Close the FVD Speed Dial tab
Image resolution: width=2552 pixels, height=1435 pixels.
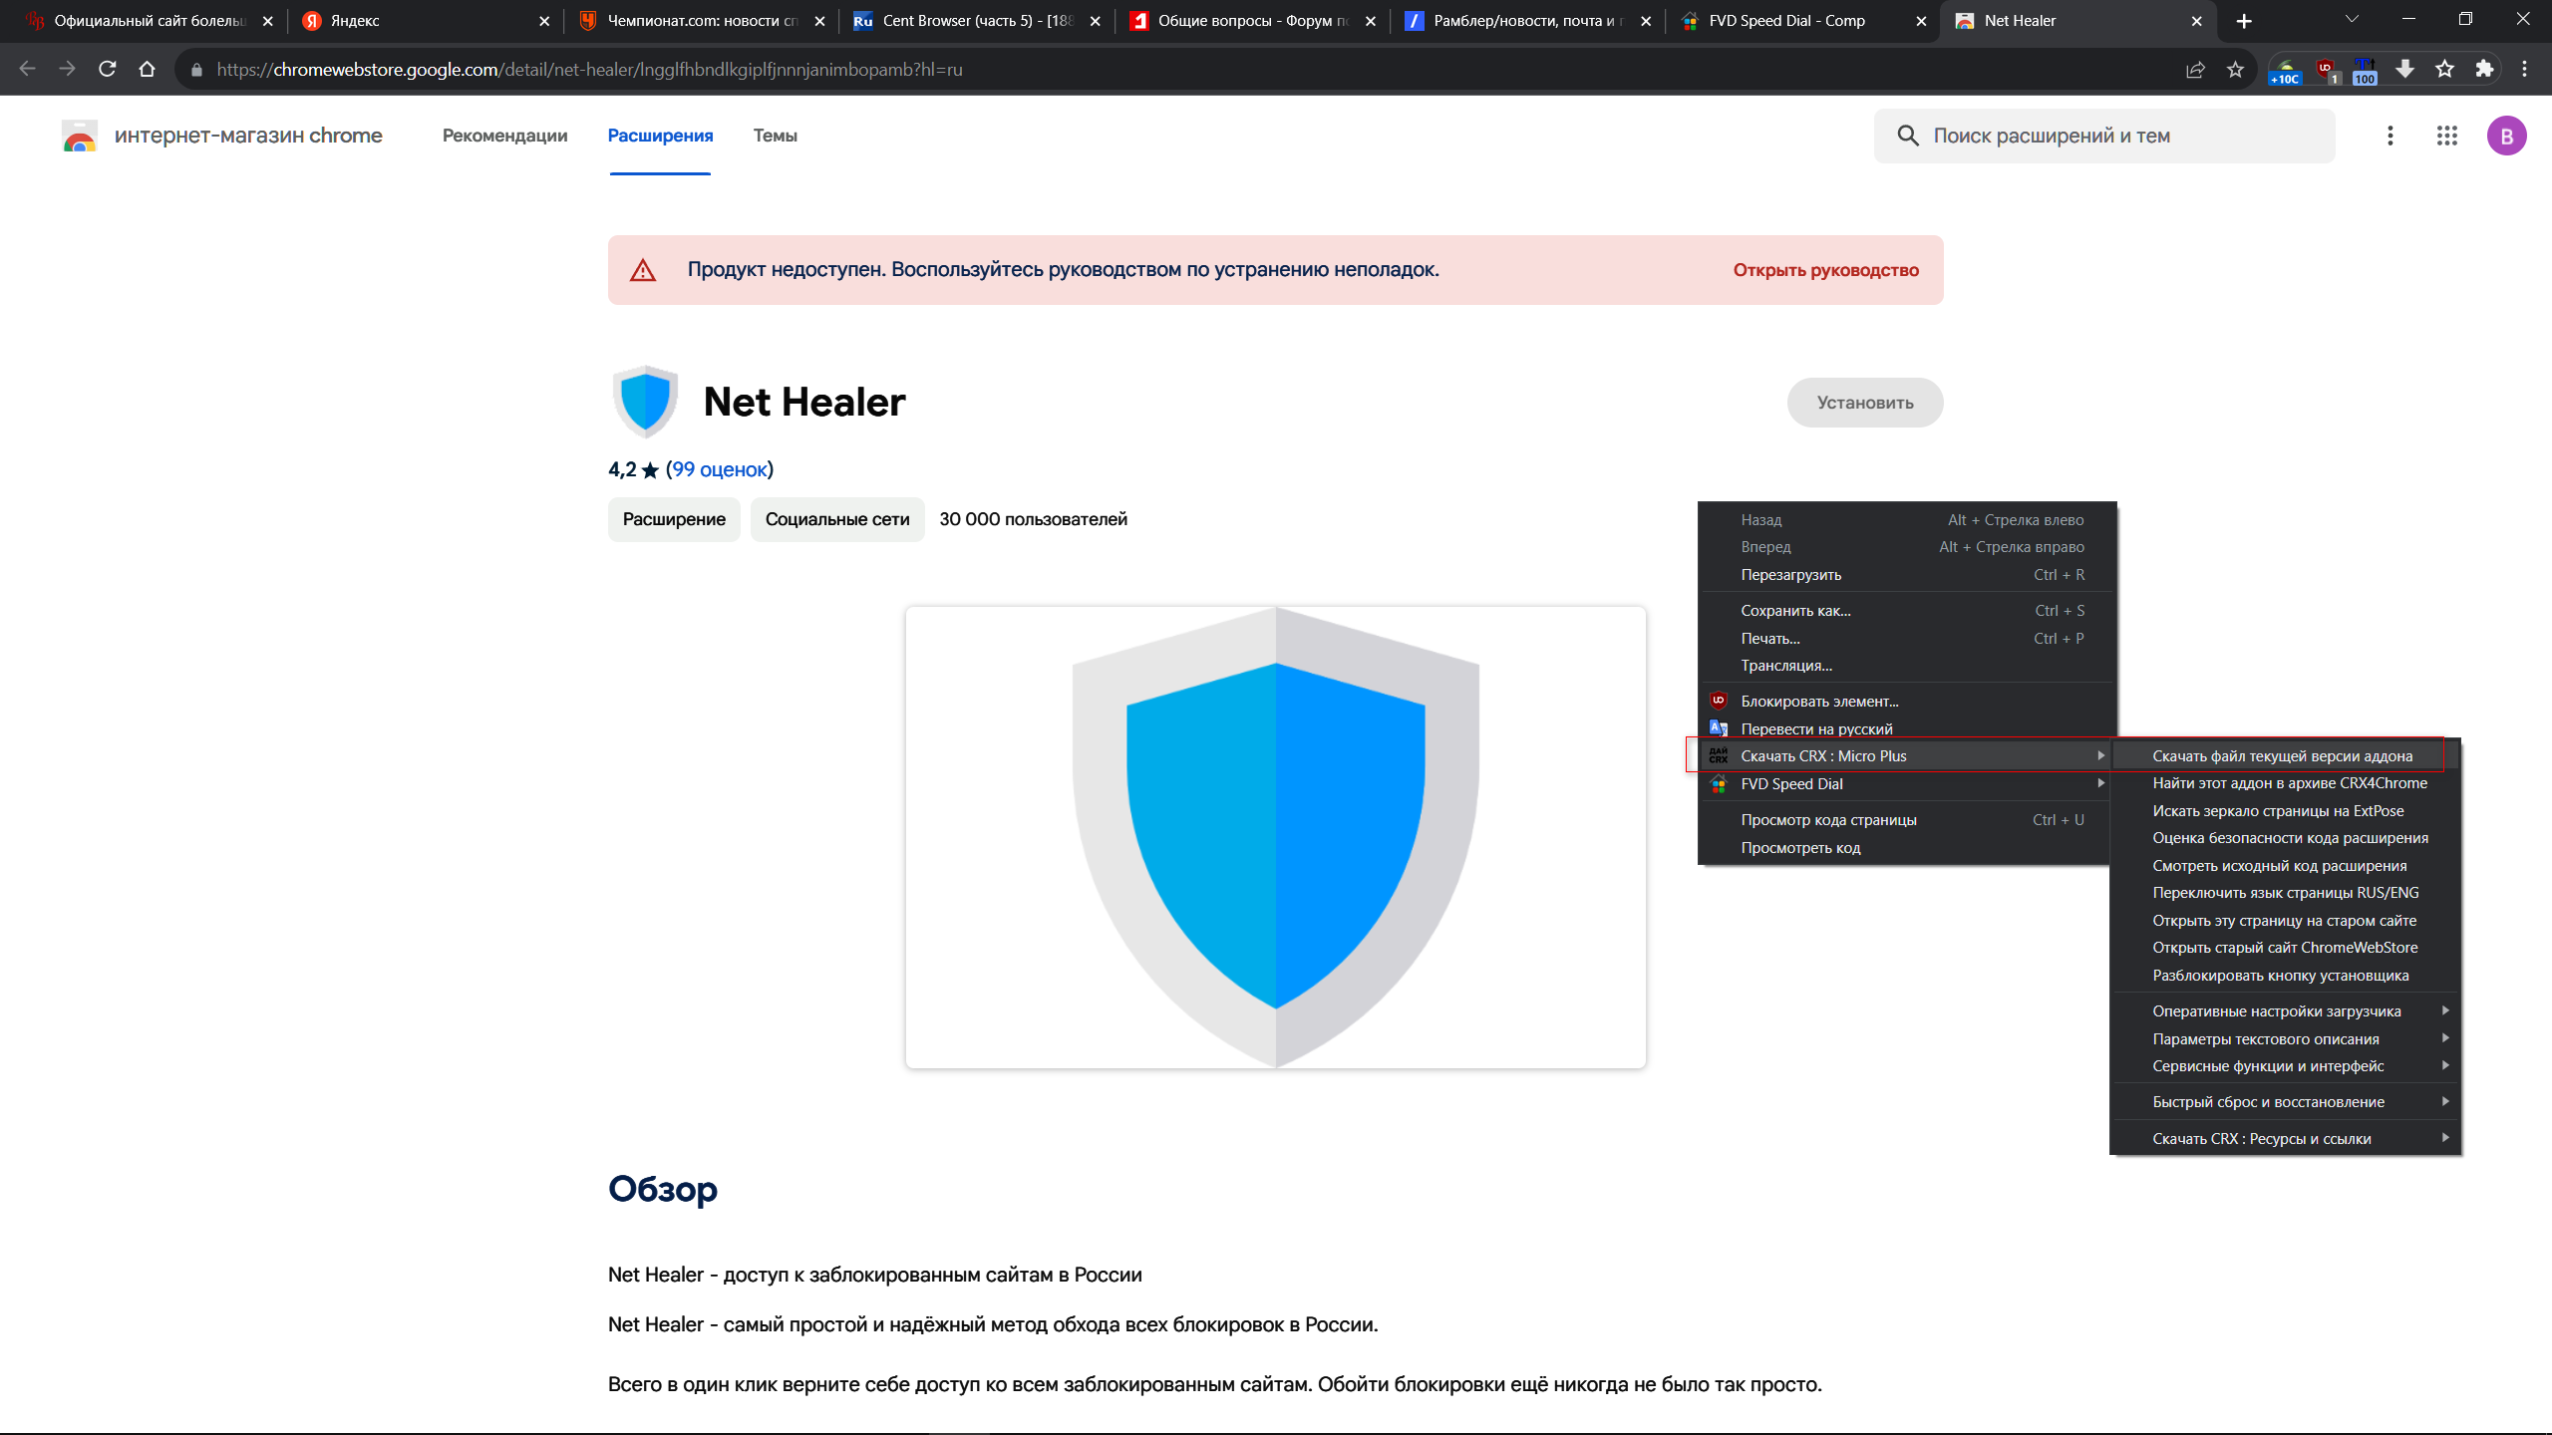1921,21
